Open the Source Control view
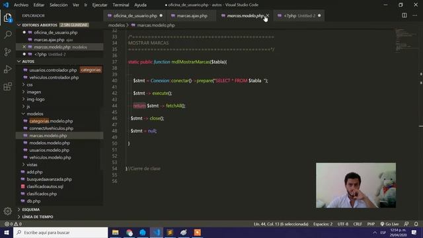423x238 pixels. [7, 52]
